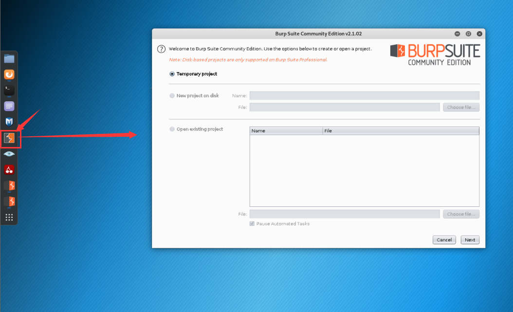This screenshot has width=513, height=312.
Task: Open the text editor dock icon
Action: tap(9, 106)
